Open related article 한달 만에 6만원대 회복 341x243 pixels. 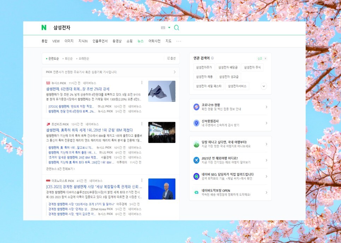click(72, 111)
